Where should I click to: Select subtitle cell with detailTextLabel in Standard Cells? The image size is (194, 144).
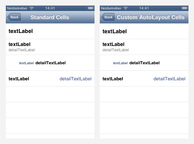(x=50, y=47)
